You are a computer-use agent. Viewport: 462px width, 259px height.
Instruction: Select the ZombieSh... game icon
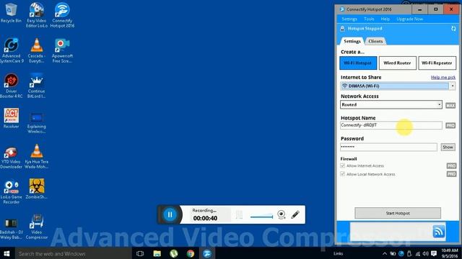pyautogui.click(x=37, y=188)
